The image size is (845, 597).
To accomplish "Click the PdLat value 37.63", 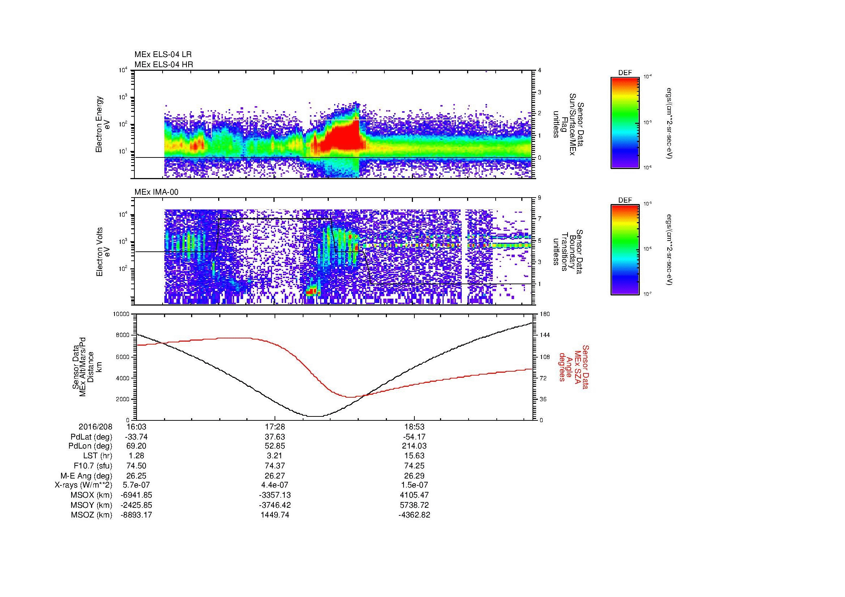I will (x=275, y=437).
